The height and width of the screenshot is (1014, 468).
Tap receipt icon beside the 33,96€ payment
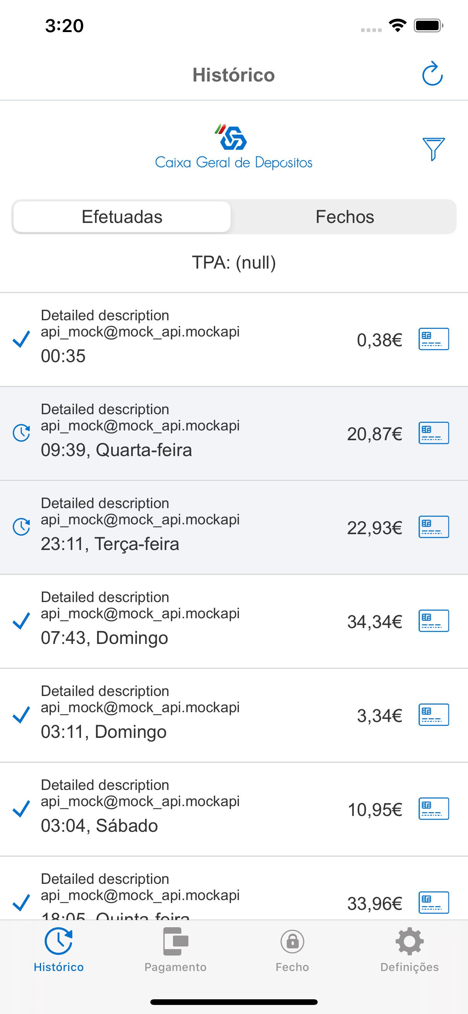tap(433, 902)
